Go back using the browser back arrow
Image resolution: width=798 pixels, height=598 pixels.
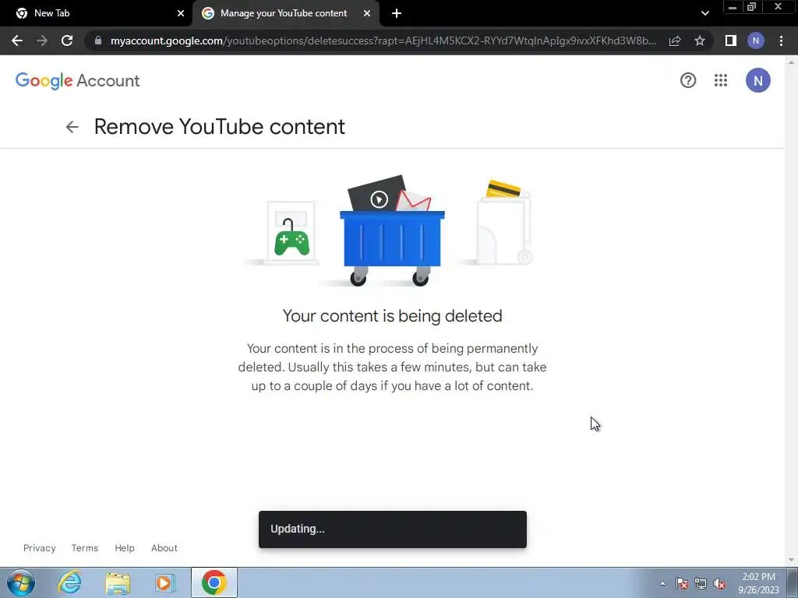tap(17, 40)
